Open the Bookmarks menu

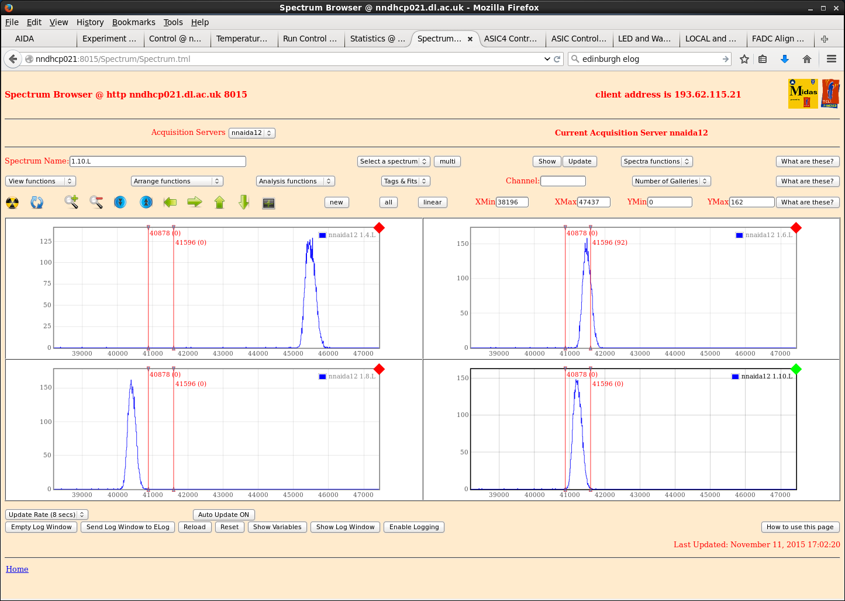[133, 22]
